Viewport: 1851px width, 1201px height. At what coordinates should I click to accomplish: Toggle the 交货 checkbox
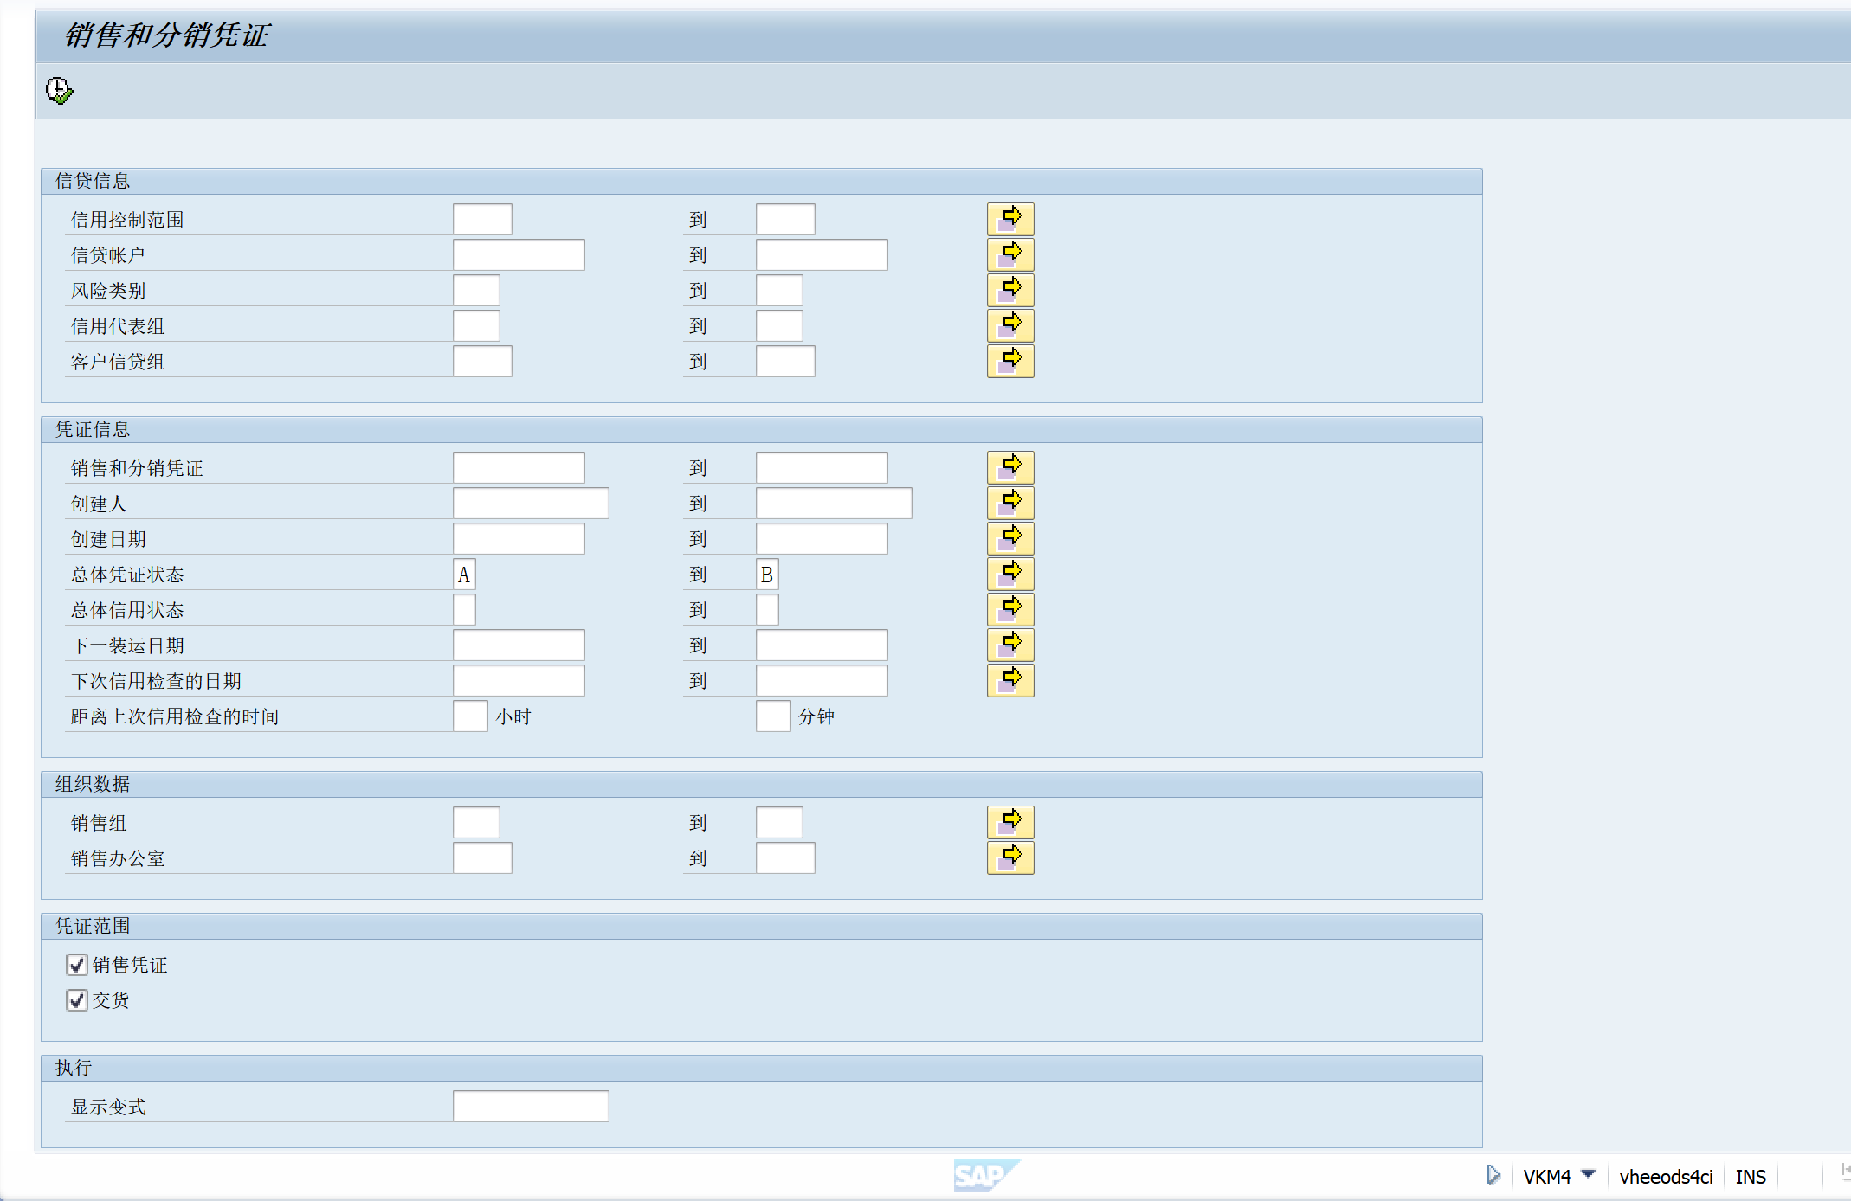(x=77, y=999)
